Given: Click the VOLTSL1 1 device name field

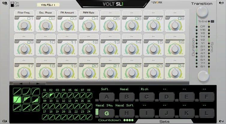Looking at the screenshot, I should coord(48,5).
